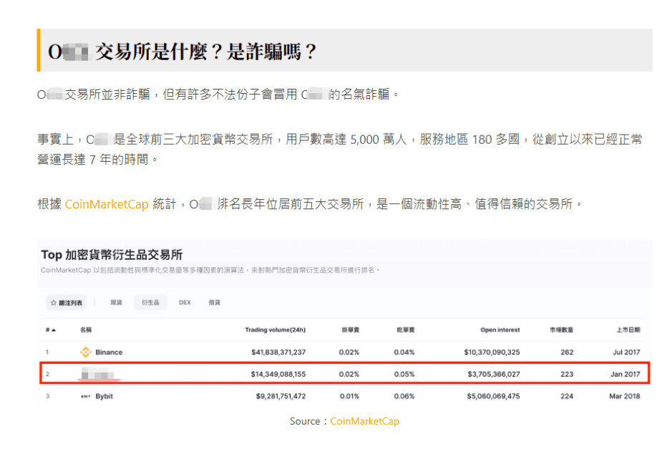
Task: Follow the CoinMarketCap link after Source
Action: (365, 421)
